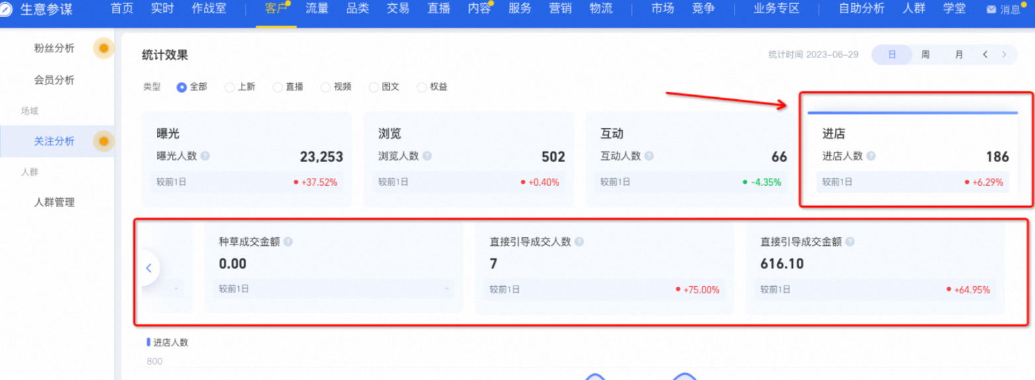Click the 统计时间 2023-06-29 date label
Viewport: 1035px width, 380px height.
[813, 55]
